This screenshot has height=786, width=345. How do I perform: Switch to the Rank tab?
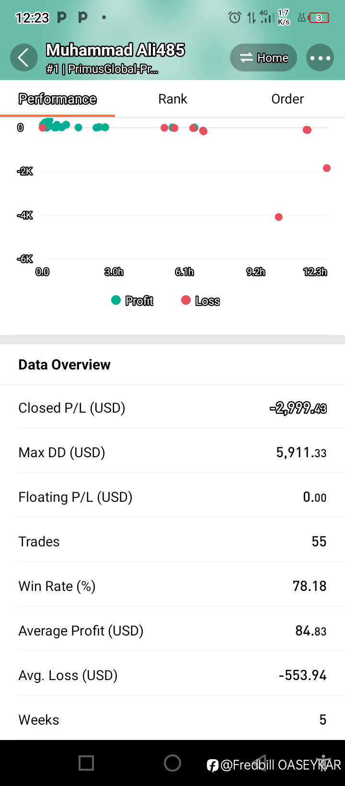172,99
